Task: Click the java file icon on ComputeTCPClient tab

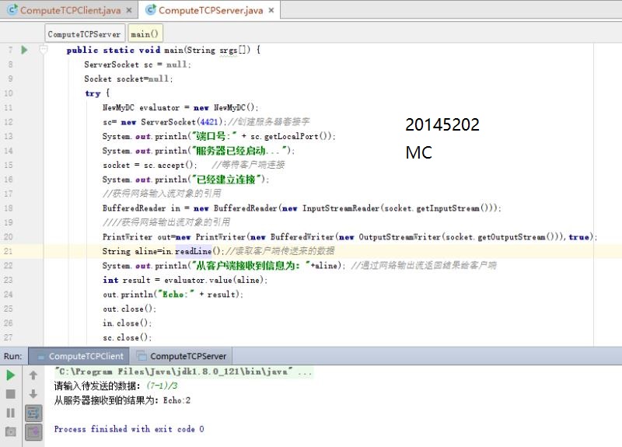Action: [x=12, y=10]
